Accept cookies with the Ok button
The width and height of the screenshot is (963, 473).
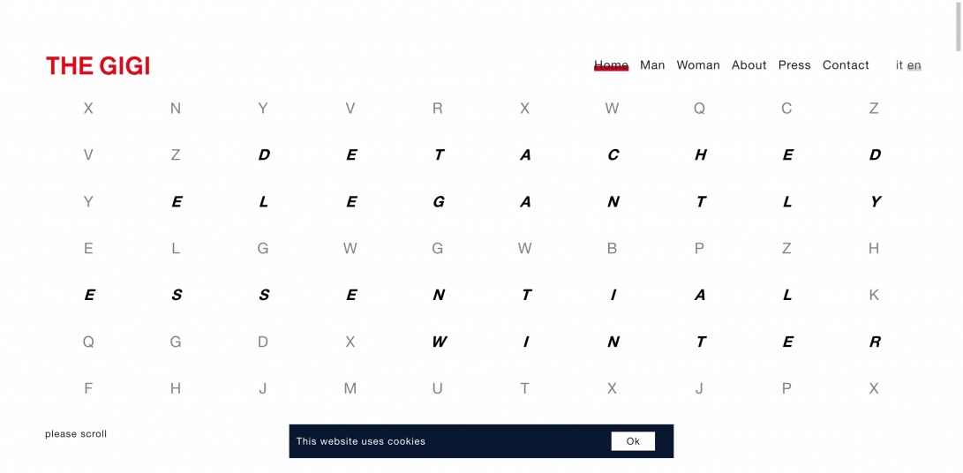pos(633,441)
